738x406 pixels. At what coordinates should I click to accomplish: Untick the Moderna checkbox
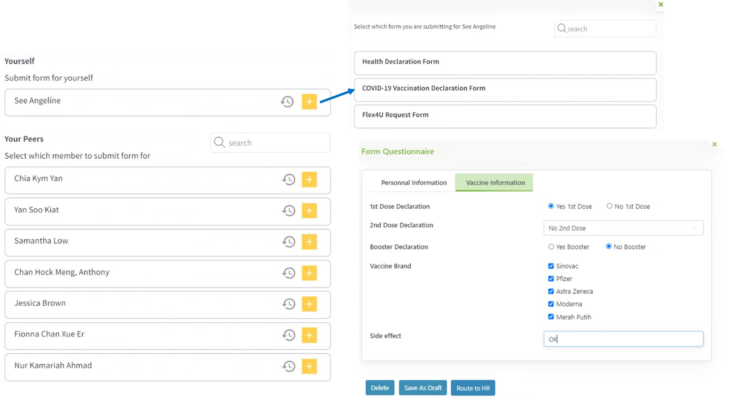click(x=551, y=304)
